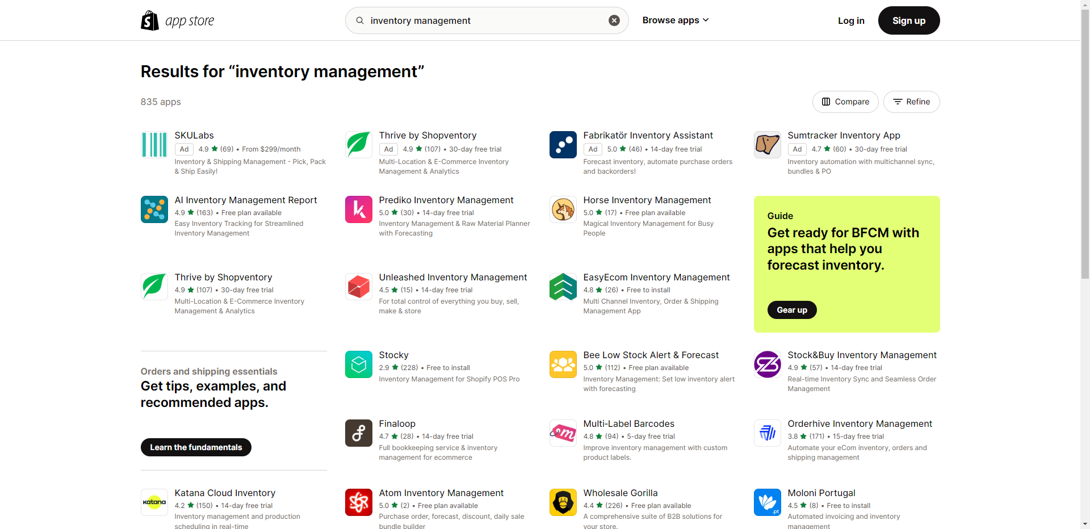Open Stock&Buy Inventory Management title link
This screenshot has width=1090, height=529.
[862, 355]
